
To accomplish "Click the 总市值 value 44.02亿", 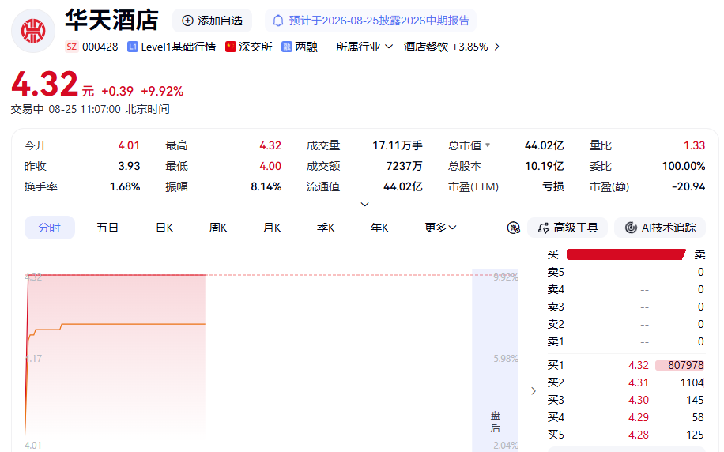I will (x=544, y=145).
